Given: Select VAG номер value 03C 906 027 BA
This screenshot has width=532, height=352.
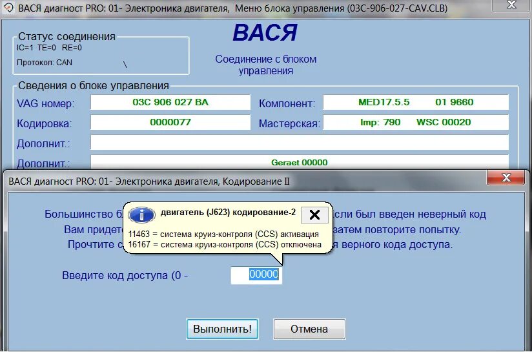Looking at the screenshot, I should (170, 102).
